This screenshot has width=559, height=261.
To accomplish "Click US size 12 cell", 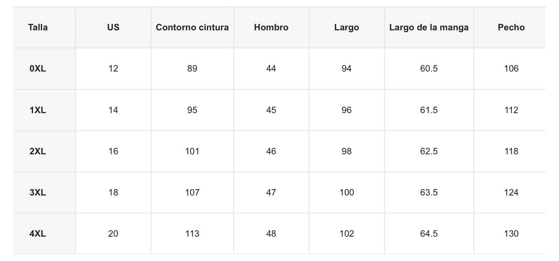I will click(x=113, y=69).
